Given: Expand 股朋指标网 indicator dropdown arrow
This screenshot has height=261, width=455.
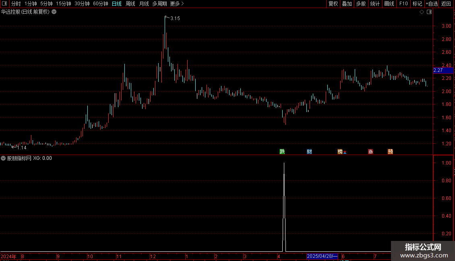Looking at the screenshot, I should 3,158.
